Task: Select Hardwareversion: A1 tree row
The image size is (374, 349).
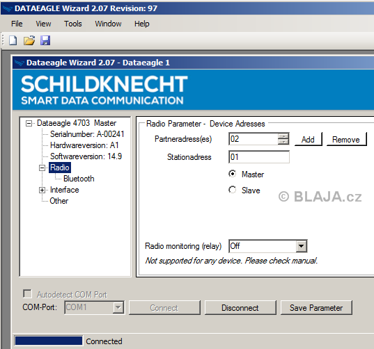Action: [84, 145]
